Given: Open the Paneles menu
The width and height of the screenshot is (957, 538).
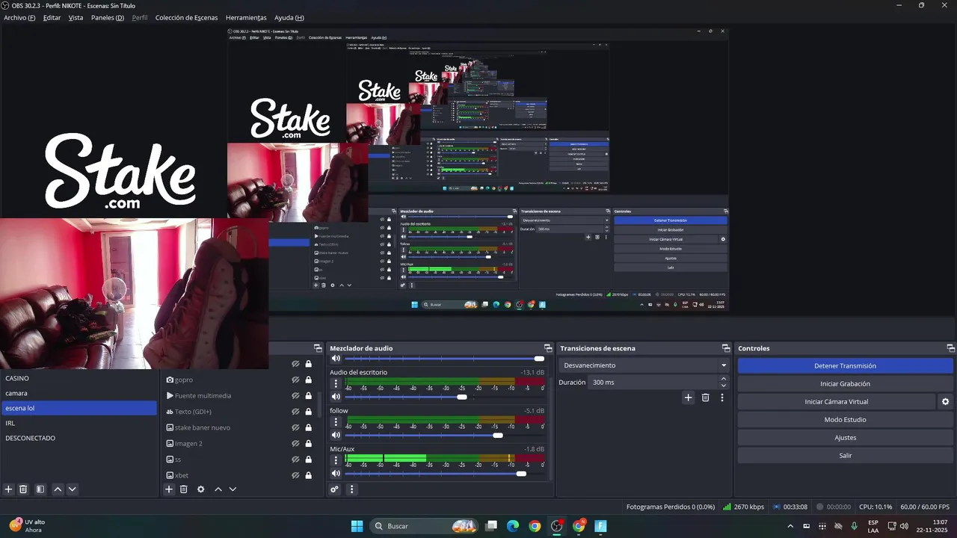Looking at the screenshot, I should pyautogui.click(x=108, y=17).
